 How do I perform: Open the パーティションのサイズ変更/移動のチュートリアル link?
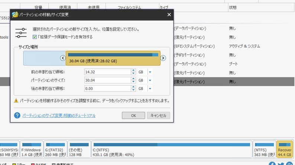point(59,116)
